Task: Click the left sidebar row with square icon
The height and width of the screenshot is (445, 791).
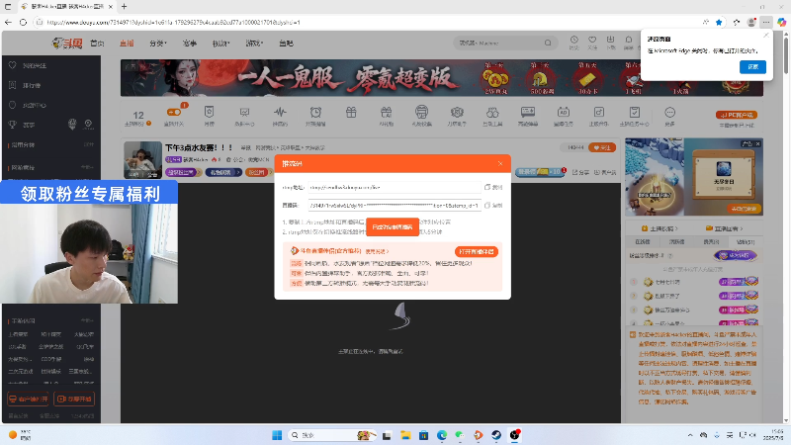Action: 50,85
